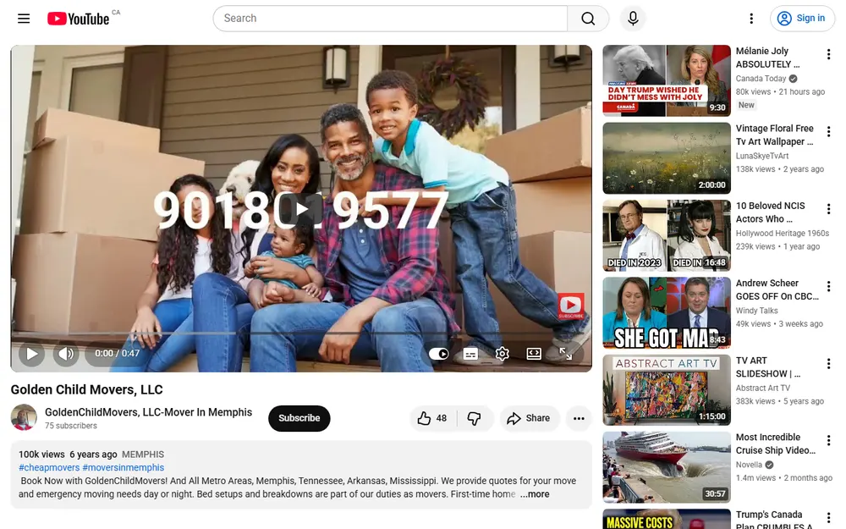This screenshot has width=846, height=529.
Task: Open Mélanie Joly video thumbnail
Action: pos(667,81)
